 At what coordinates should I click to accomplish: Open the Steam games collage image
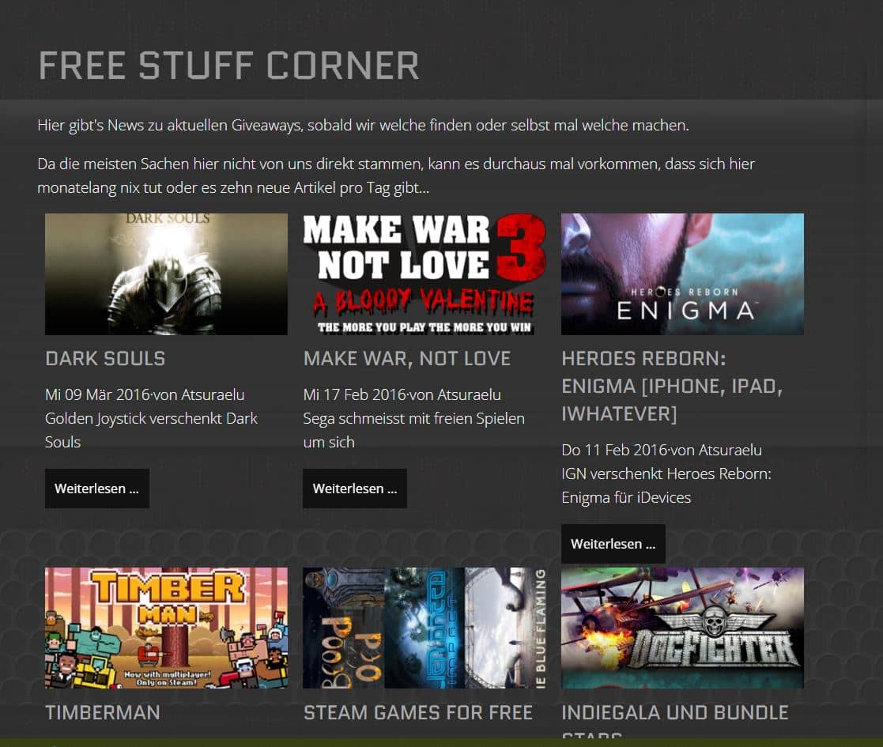pos(425,628)
